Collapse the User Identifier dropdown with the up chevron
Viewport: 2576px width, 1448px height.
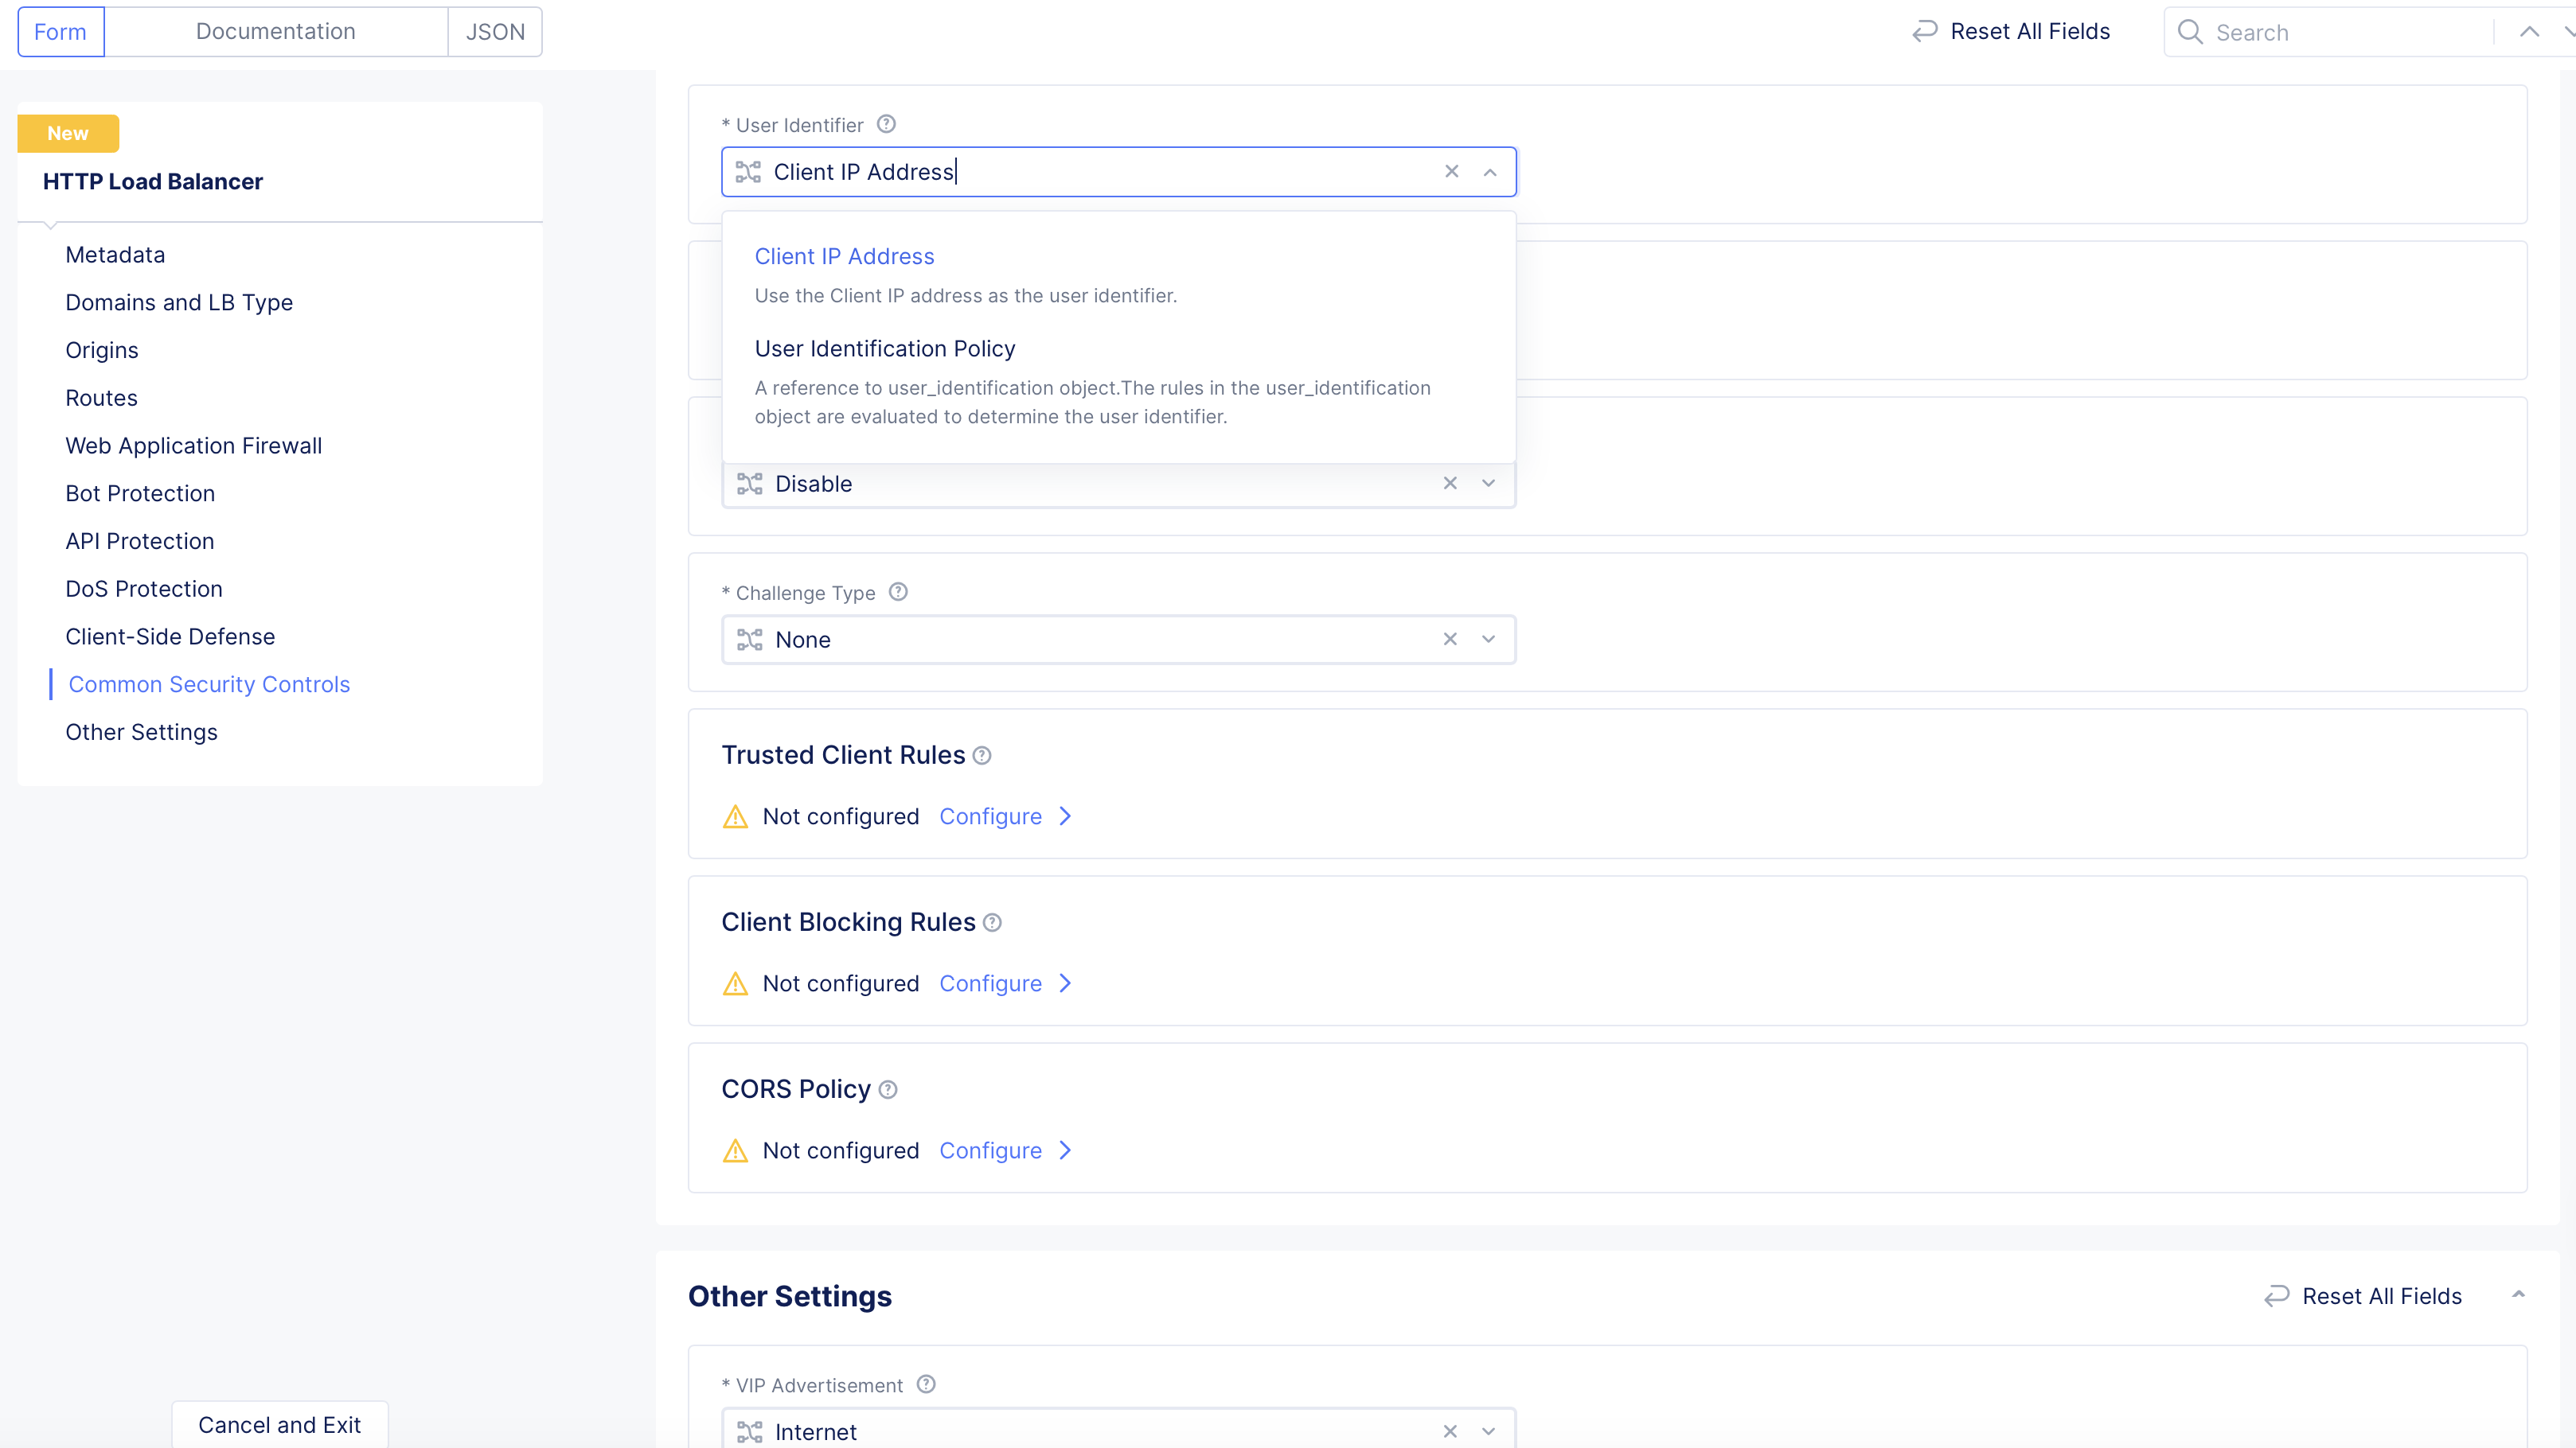[1490, 171]
